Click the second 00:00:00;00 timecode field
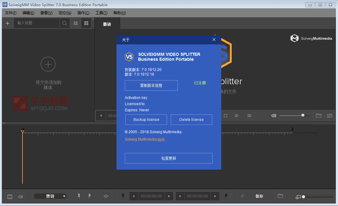 point(197,196)
